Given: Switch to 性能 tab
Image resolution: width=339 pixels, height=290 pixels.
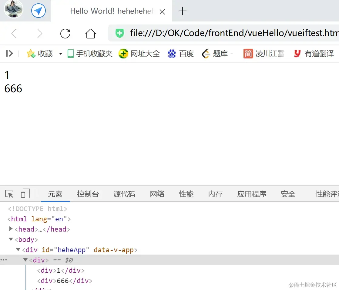Looking at the screenshot, I should coord(186,194).
